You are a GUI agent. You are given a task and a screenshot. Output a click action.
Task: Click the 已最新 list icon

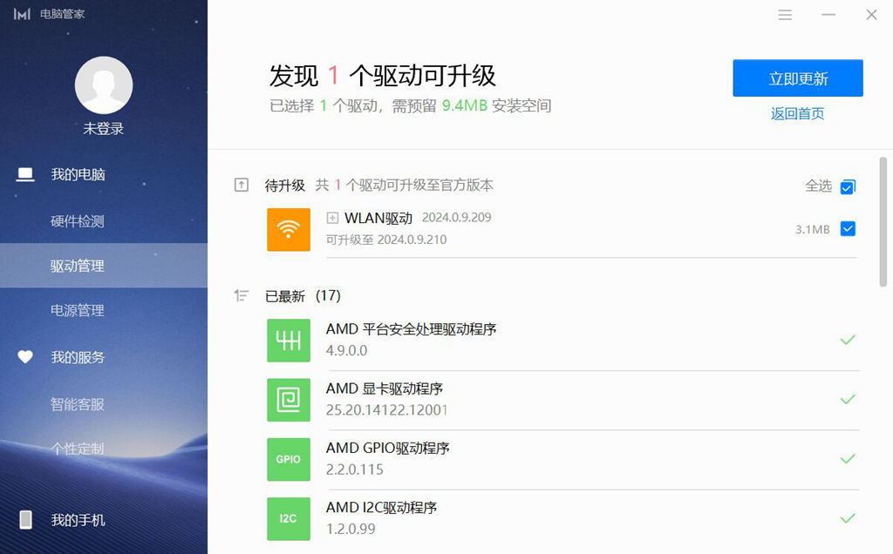click(242, 295)
